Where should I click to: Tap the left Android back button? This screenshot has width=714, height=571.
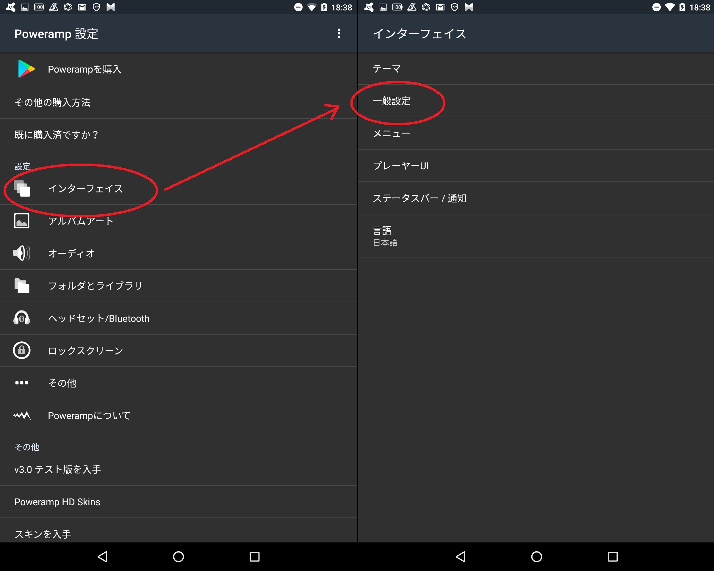(103, 557)
